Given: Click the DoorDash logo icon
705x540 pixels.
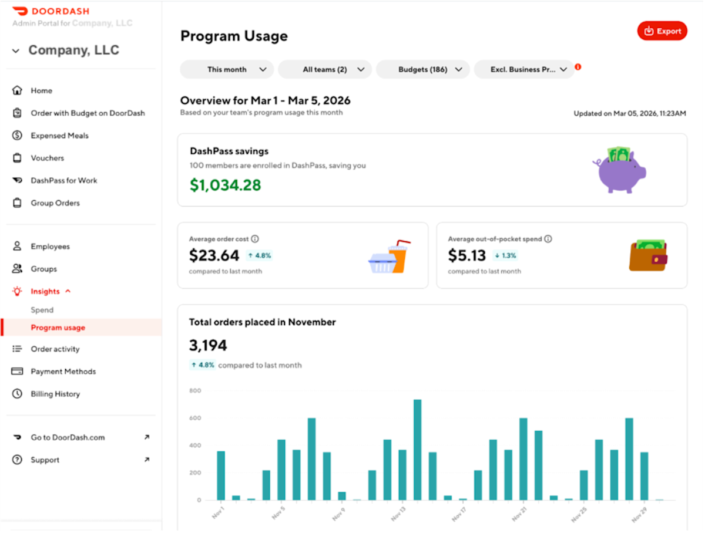Looking at the screenshot, I should 20,11.
